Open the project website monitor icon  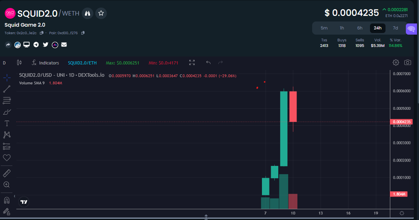[x=26, y=45]
